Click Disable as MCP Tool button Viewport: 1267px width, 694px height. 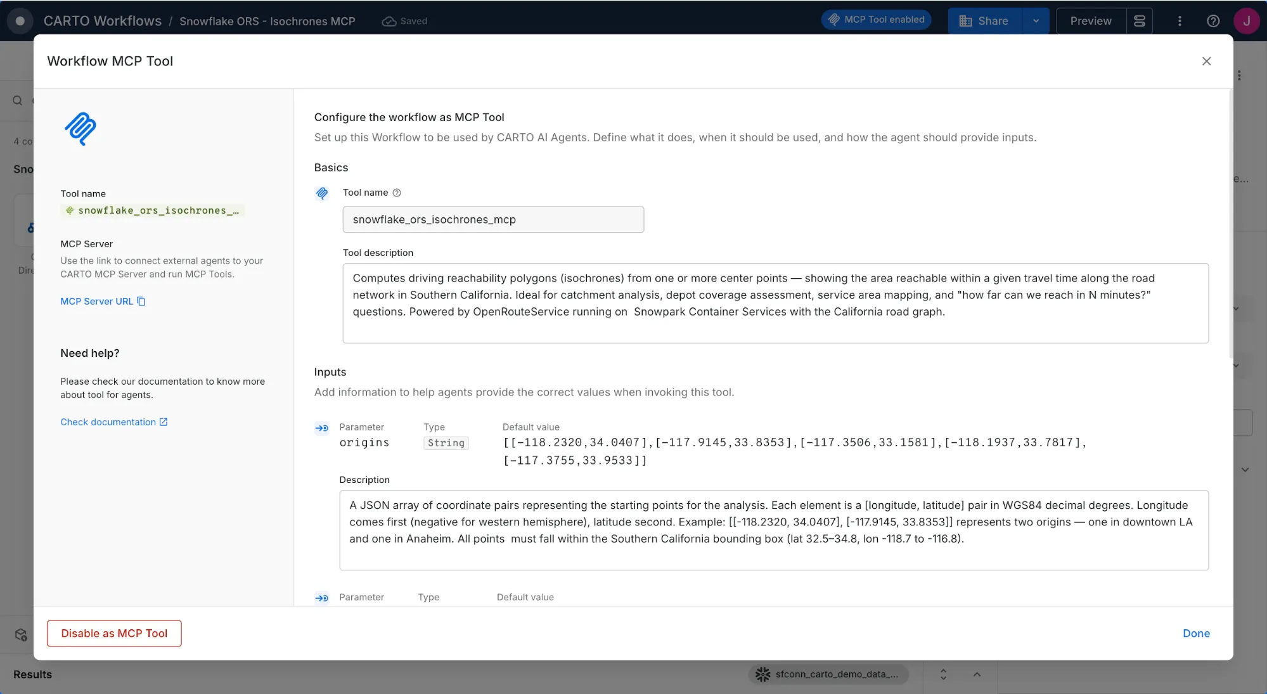[114, 633]
